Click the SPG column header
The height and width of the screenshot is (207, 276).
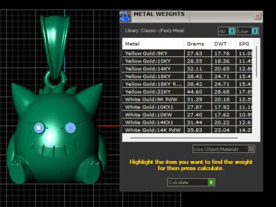coord(244,44)
